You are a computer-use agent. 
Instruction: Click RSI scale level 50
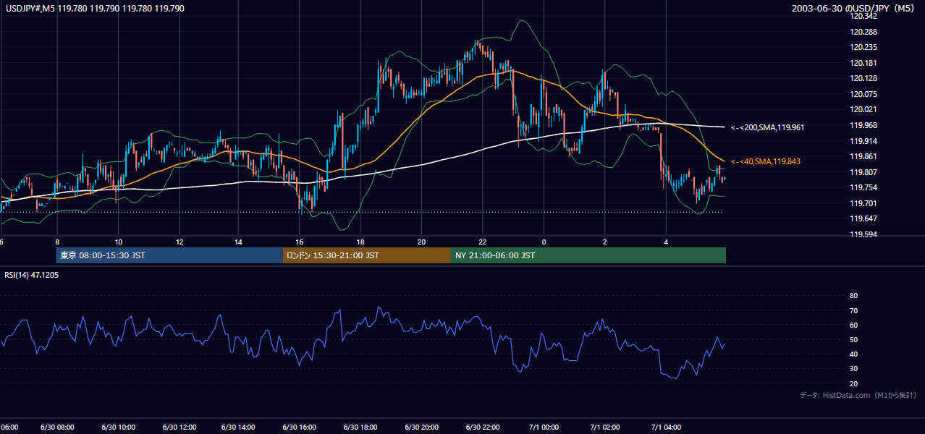pyautogui.click(x=853, y=339)
